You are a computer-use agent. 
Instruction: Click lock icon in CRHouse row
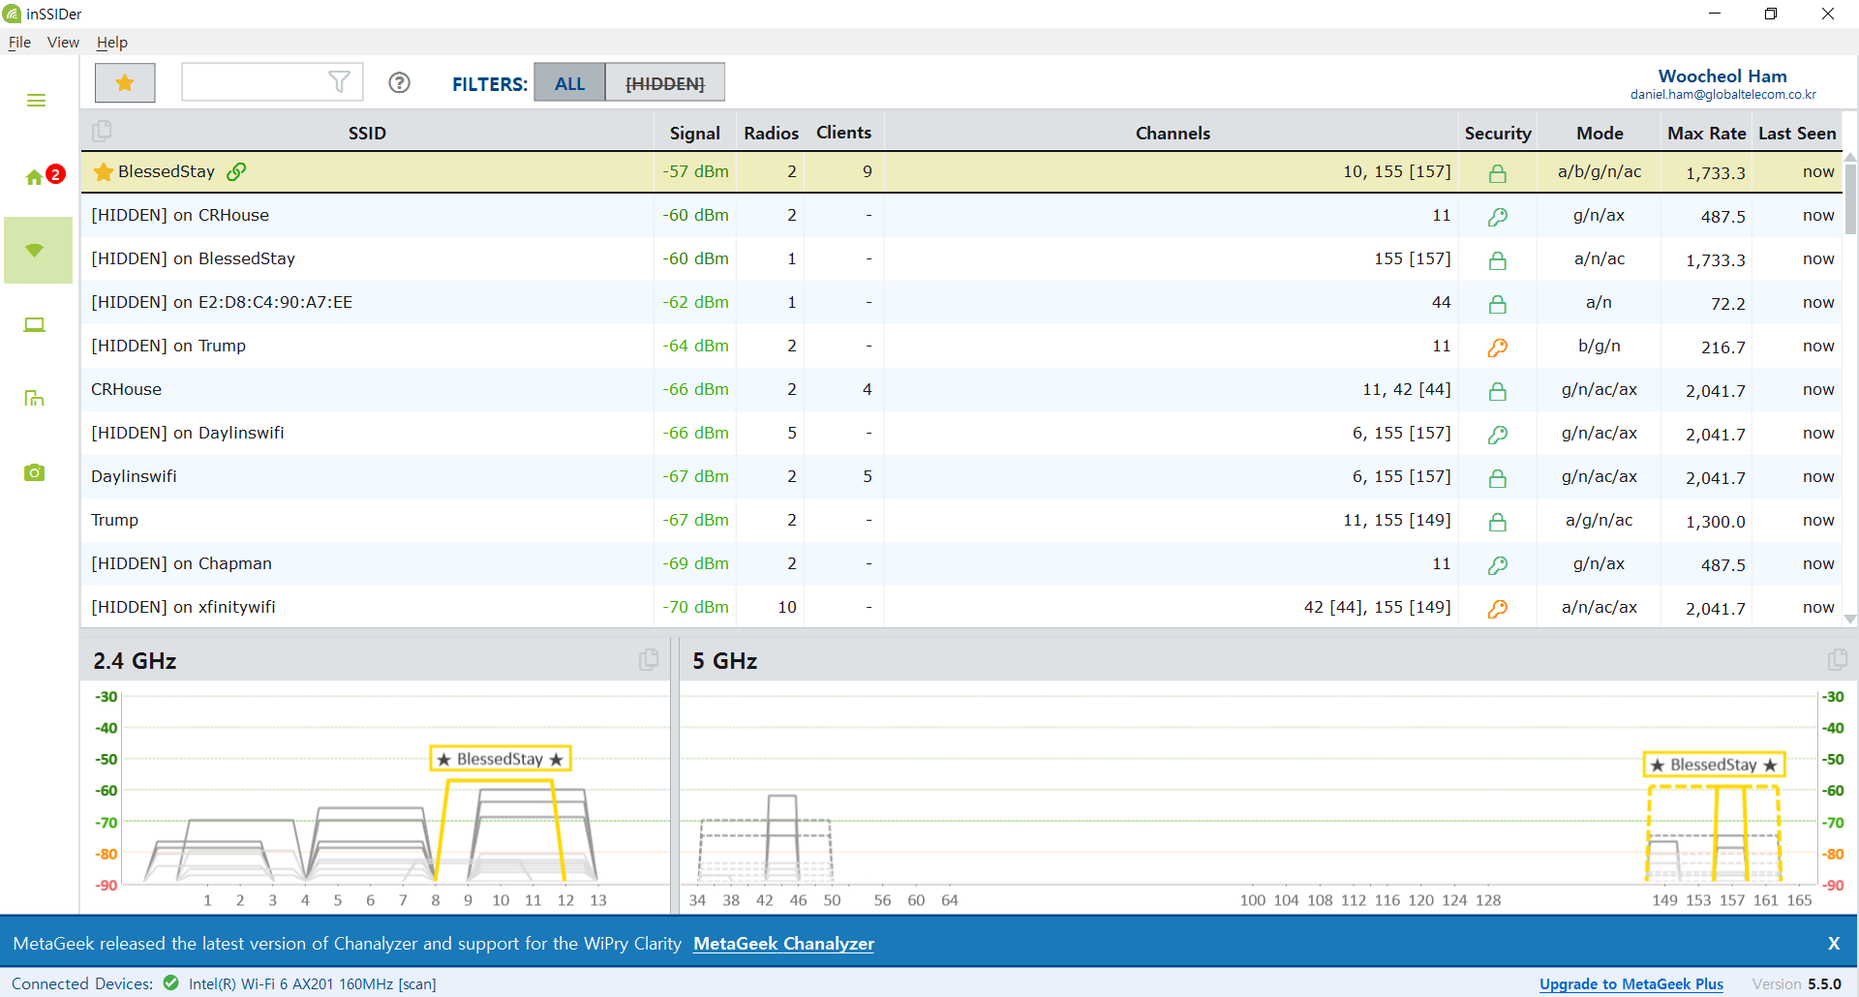[x=1498, y=391]
